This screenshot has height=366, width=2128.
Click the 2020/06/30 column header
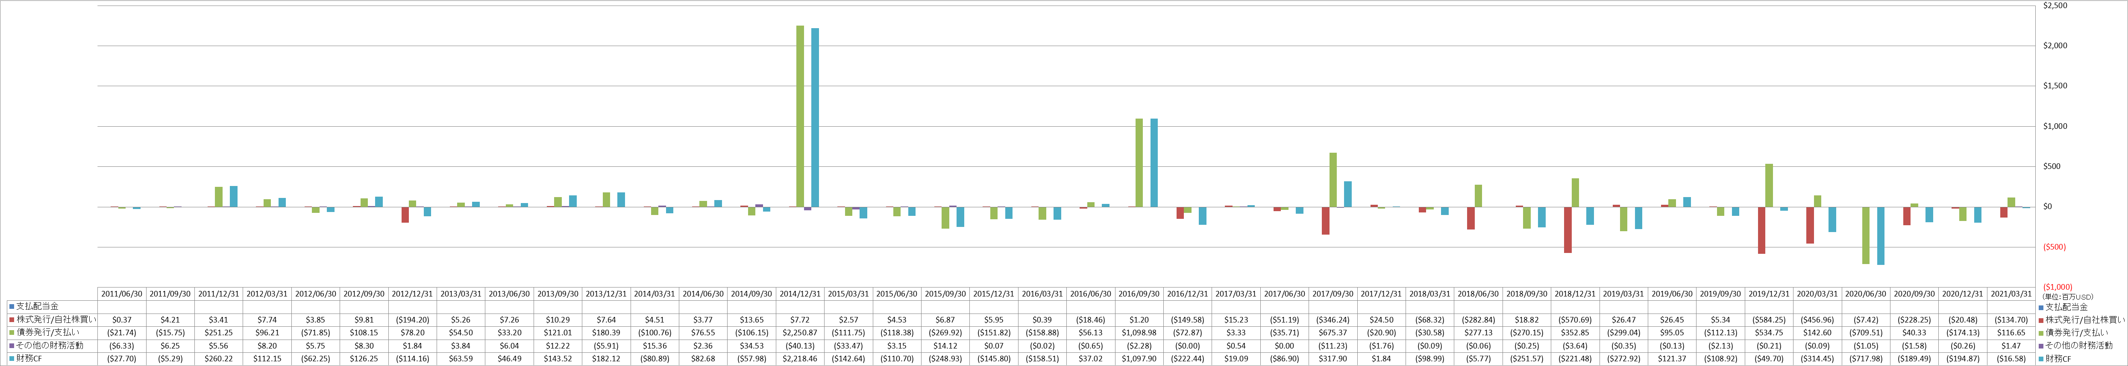coord(1865,293)
